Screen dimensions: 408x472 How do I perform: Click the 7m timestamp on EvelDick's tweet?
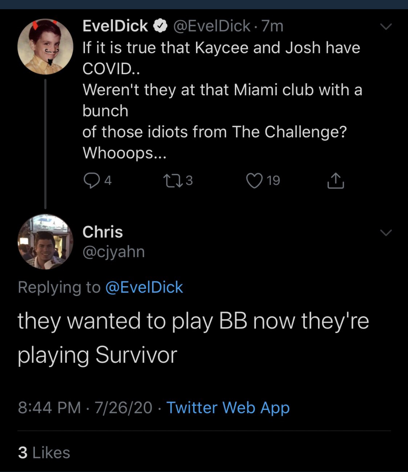(272, 26)
